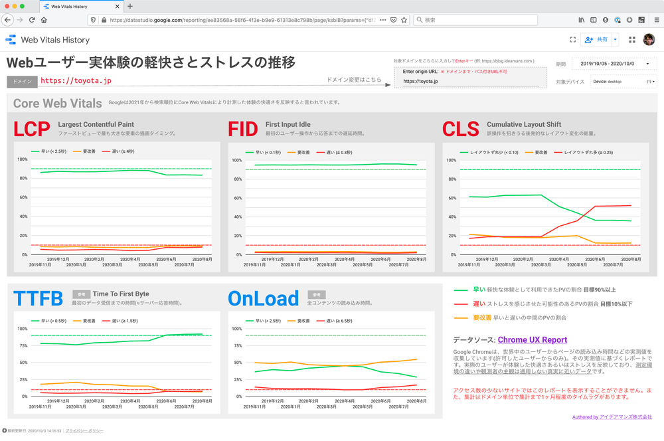Image resolution: width=664 pixels, height=441 pixels.
Task: Bookmark this page with the star
Action: click(404, 20)
